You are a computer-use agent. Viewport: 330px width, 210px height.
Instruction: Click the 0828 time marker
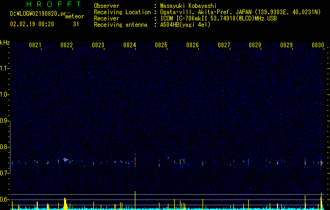click(255, 45)
